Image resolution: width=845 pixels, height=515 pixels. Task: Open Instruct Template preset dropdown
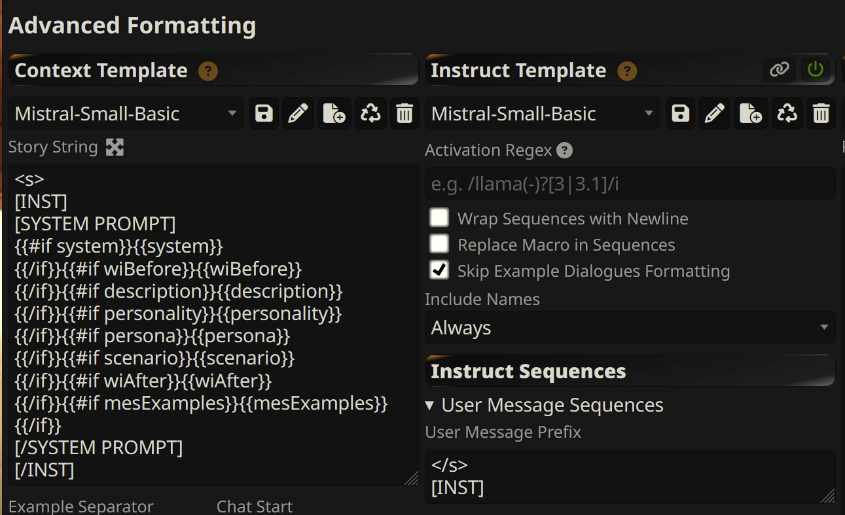[x=543, y=114]
